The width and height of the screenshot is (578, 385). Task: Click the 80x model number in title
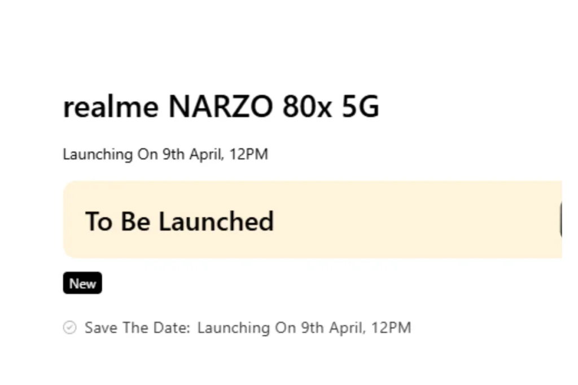point(307,107)
